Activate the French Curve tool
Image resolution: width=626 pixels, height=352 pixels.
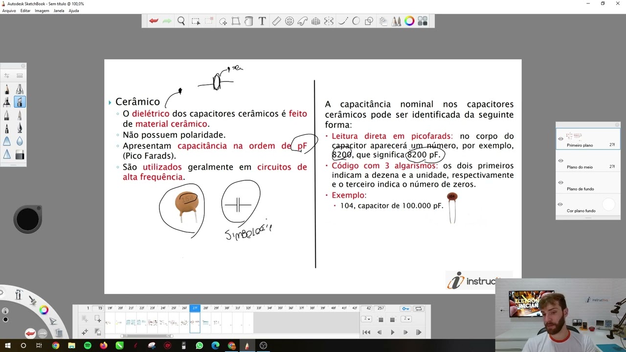click(x=303, y=21)
